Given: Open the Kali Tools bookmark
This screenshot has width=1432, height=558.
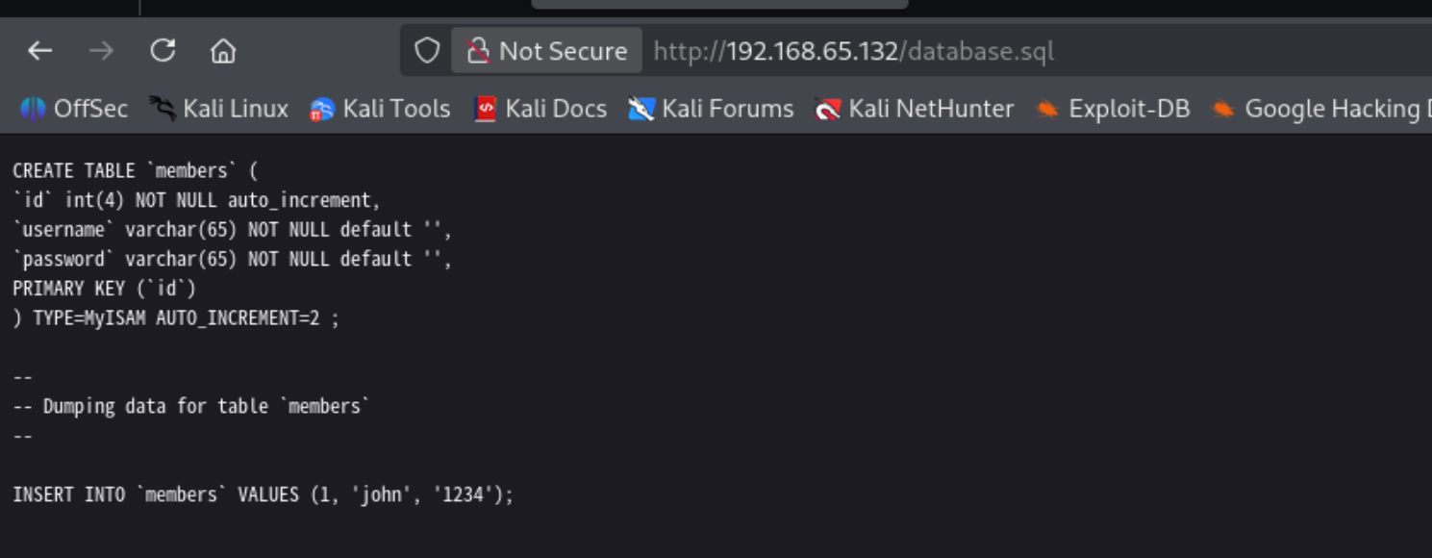Looking at the screenshot, I should click(380, 109).
